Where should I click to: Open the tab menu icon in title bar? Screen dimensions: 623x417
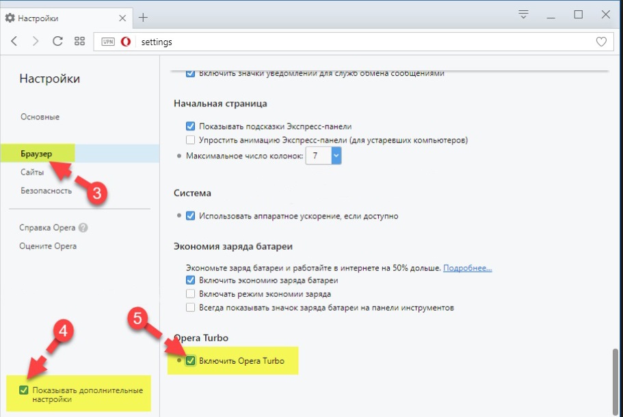click(523, 15)
